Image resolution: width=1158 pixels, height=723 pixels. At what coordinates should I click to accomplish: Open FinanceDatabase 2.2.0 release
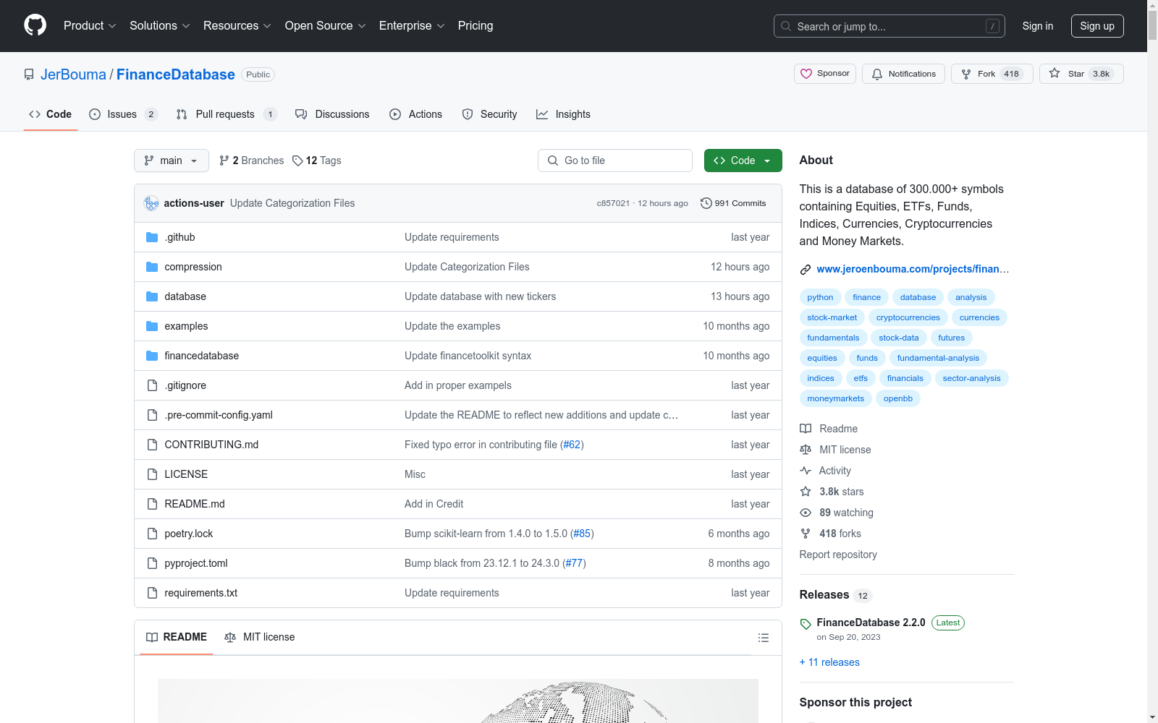(871, 623)
